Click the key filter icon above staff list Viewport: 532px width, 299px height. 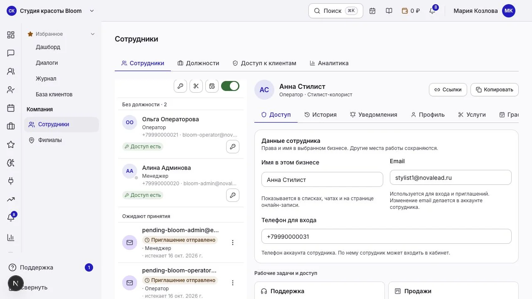(x=180, y=86)
